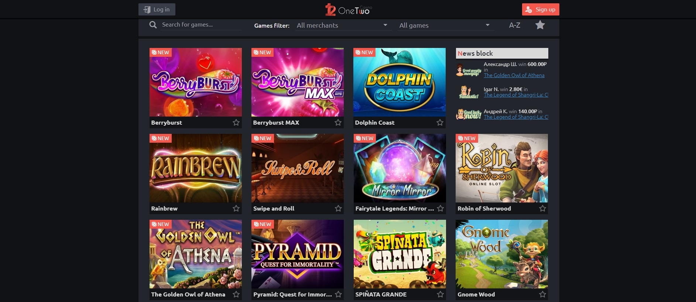Click the SPIÑATA GRANDE title text
Image resolution: width=696 pixels, height=302 pixels.
(381, 294)
